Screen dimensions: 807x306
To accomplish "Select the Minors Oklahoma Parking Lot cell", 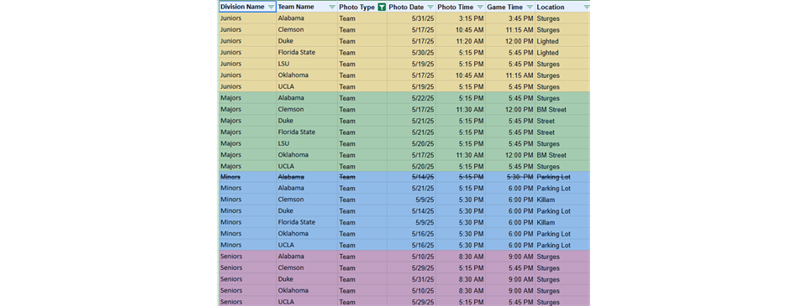I will [562, 234].
